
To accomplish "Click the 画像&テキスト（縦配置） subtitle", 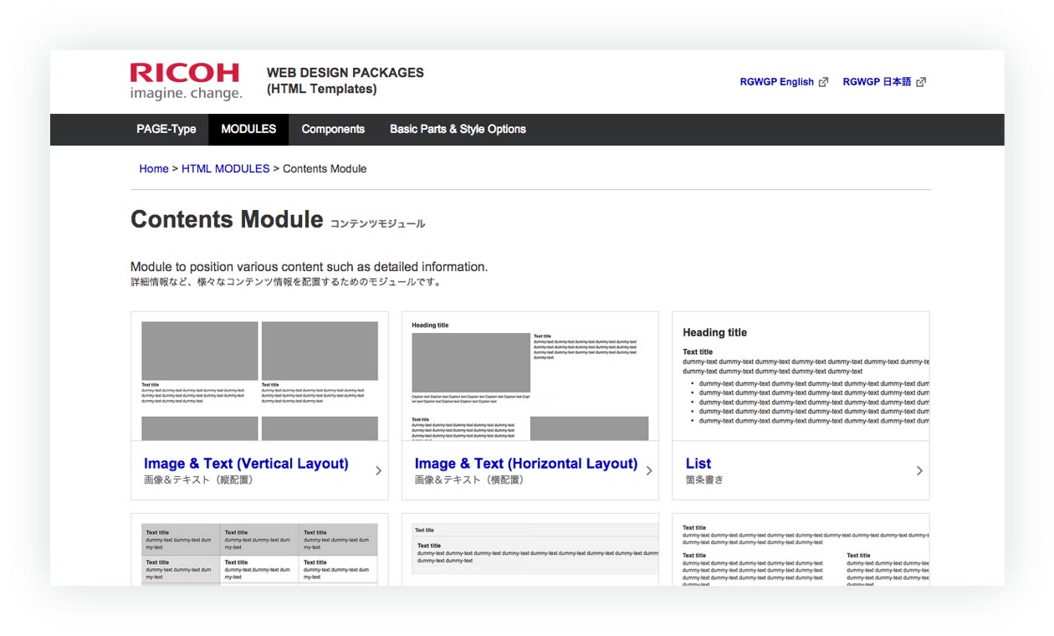I will coord(198,480).
